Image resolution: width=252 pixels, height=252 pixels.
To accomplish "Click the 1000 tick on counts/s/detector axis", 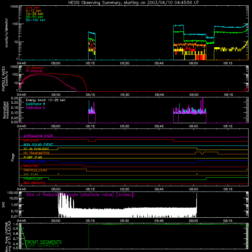I will 14,6.
